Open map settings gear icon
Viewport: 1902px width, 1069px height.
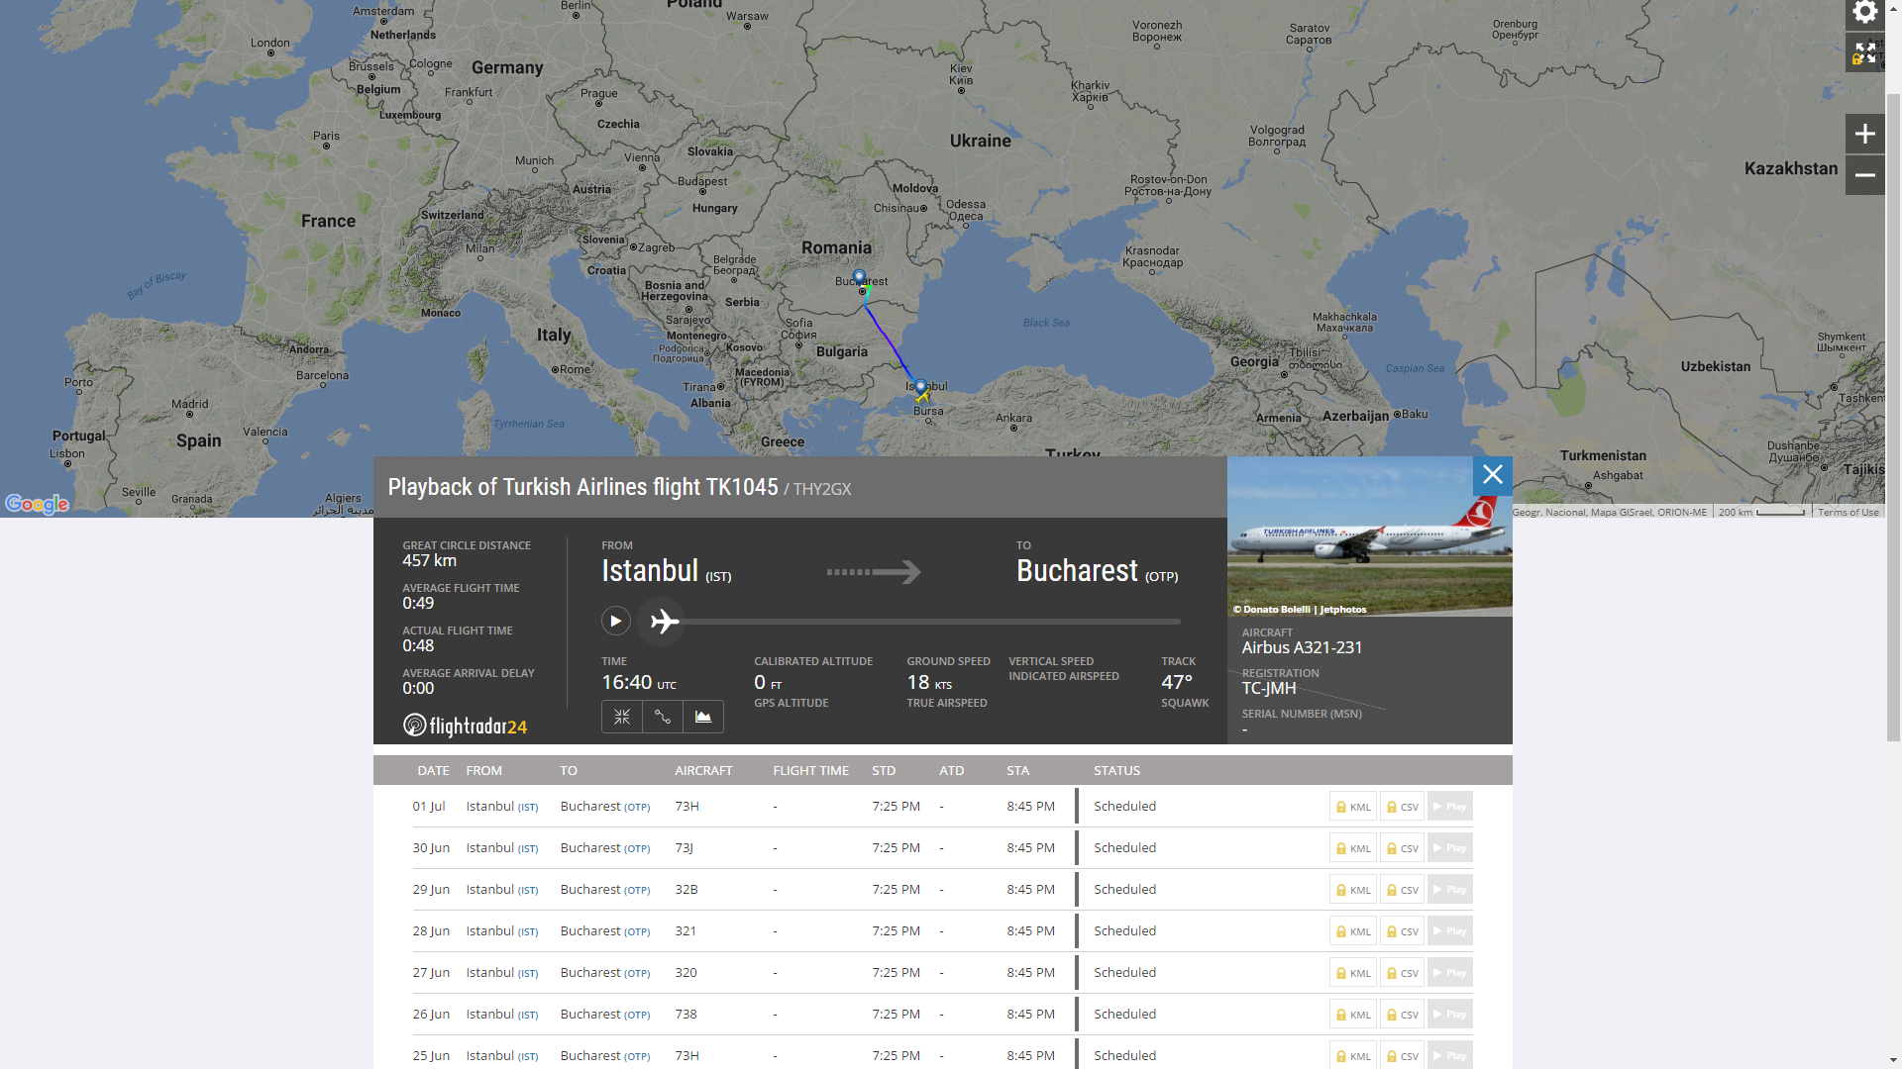[x=1864, y=13]
